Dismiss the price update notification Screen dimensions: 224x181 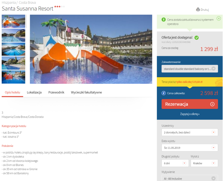click(x=219, y=19)
